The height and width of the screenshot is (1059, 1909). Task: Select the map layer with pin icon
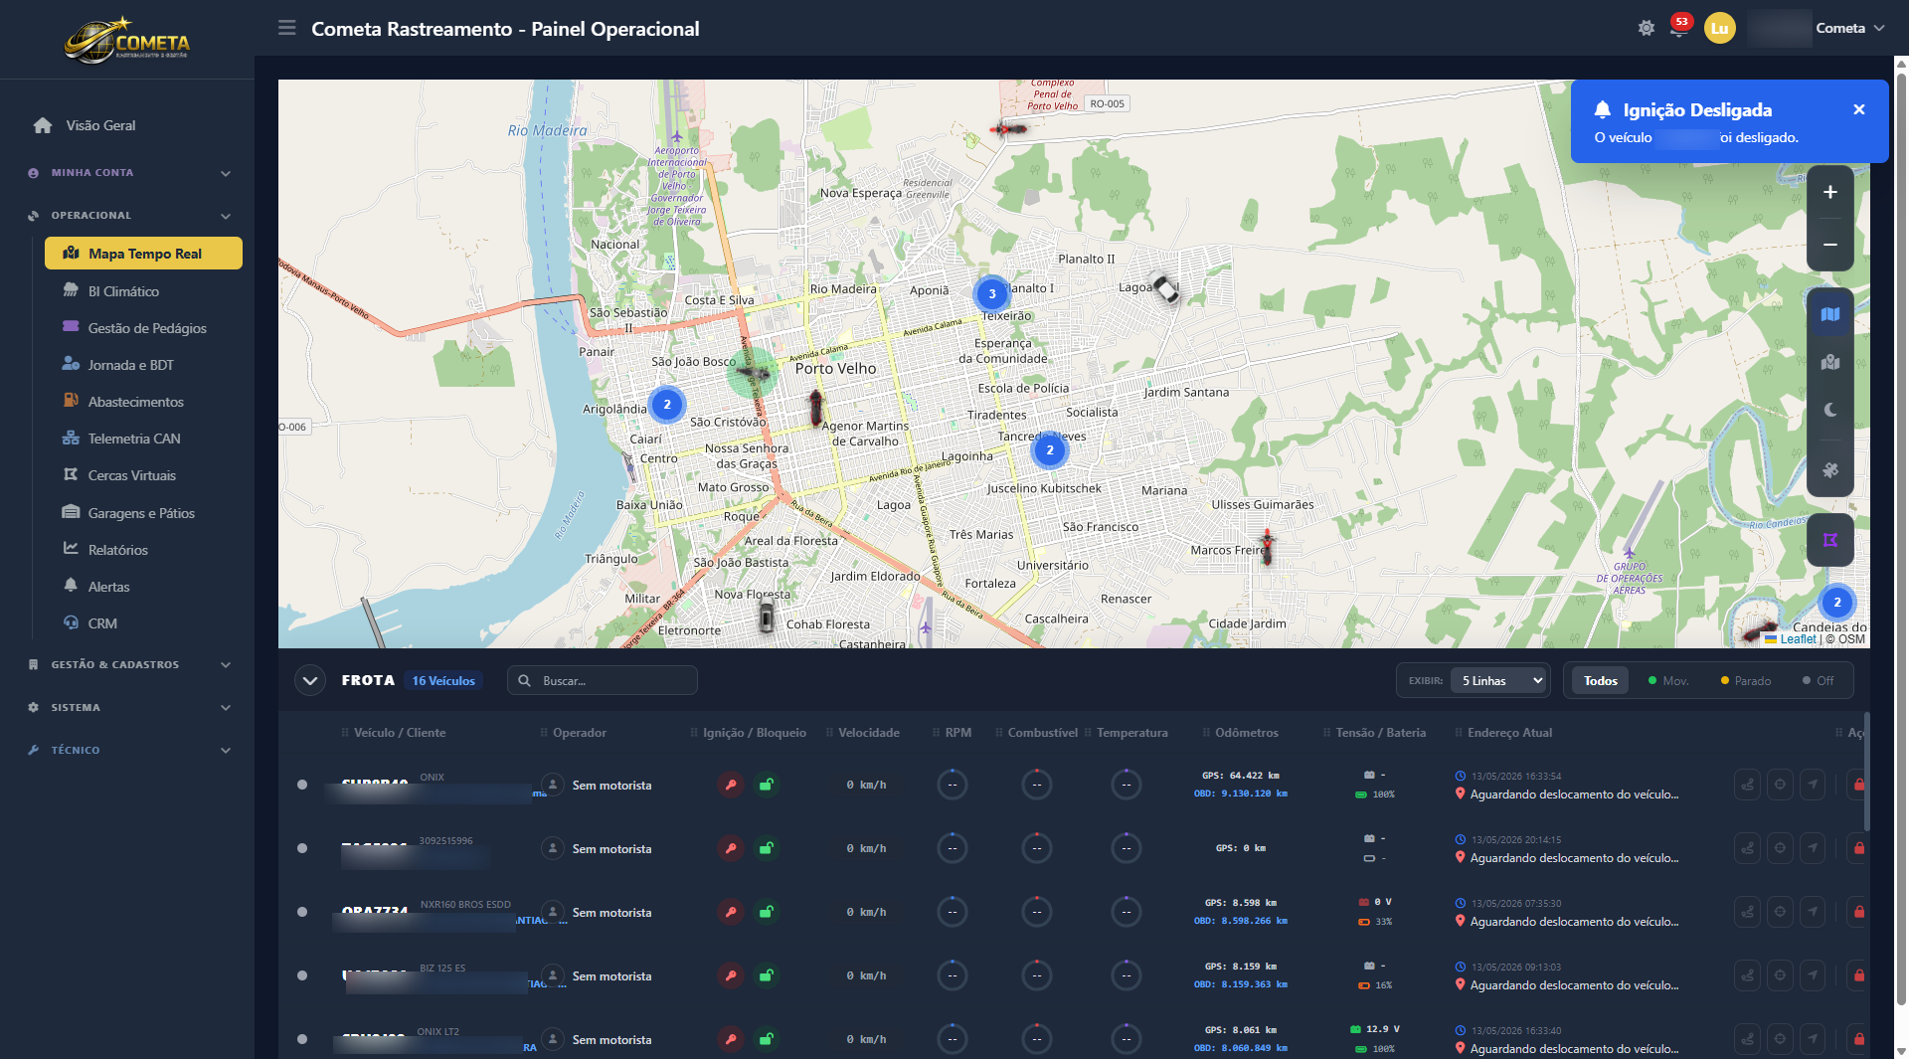point(1829,363)
